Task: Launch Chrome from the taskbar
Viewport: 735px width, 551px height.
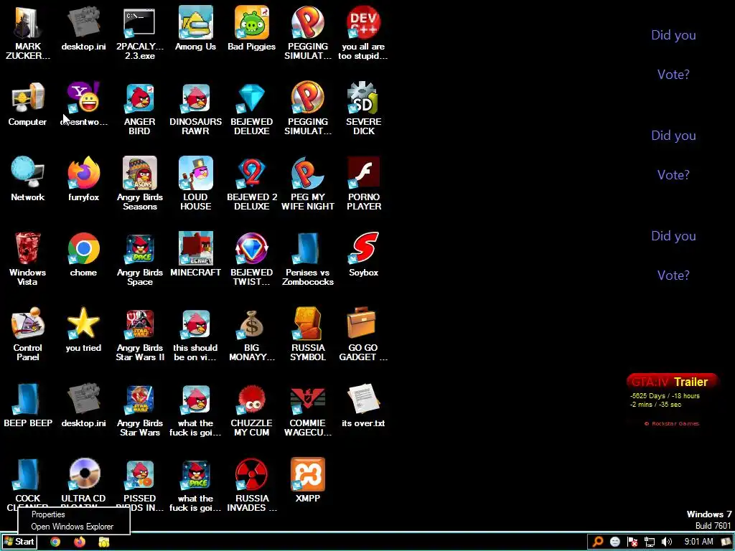Action: tap(55, 542)
